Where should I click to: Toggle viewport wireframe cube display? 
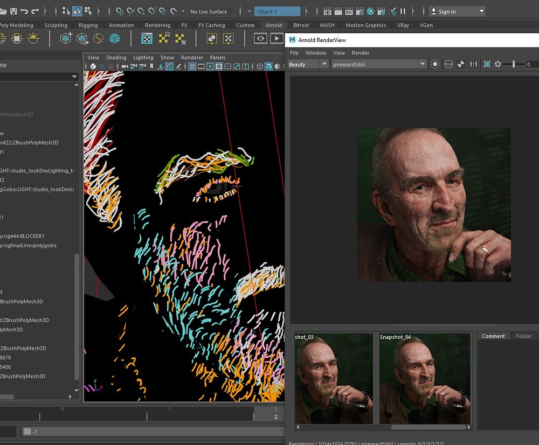coord(260,66)
